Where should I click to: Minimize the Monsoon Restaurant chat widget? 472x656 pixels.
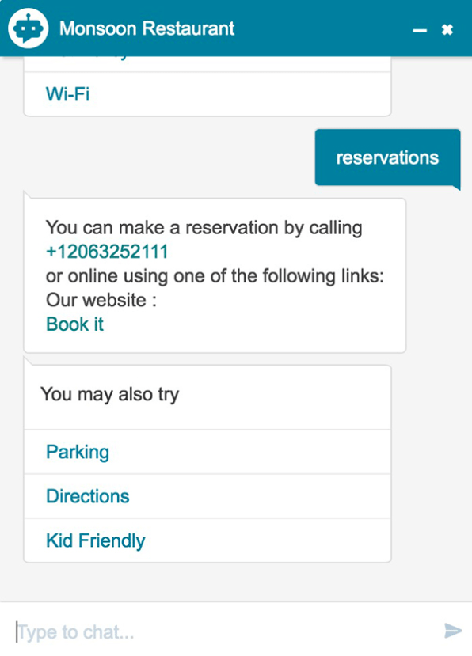(x=419, y=30)
